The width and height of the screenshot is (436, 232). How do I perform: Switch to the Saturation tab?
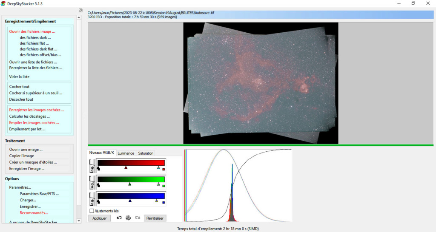pyautogui.click(x=146, y=153)
